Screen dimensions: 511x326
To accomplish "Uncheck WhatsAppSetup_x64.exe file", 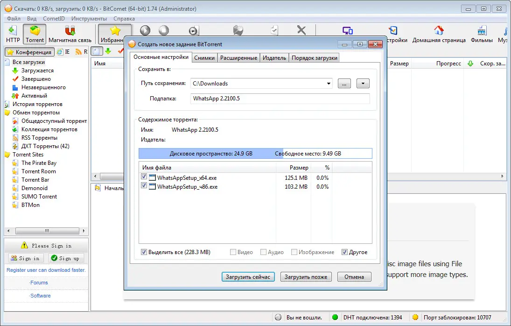I will (144, 177).
